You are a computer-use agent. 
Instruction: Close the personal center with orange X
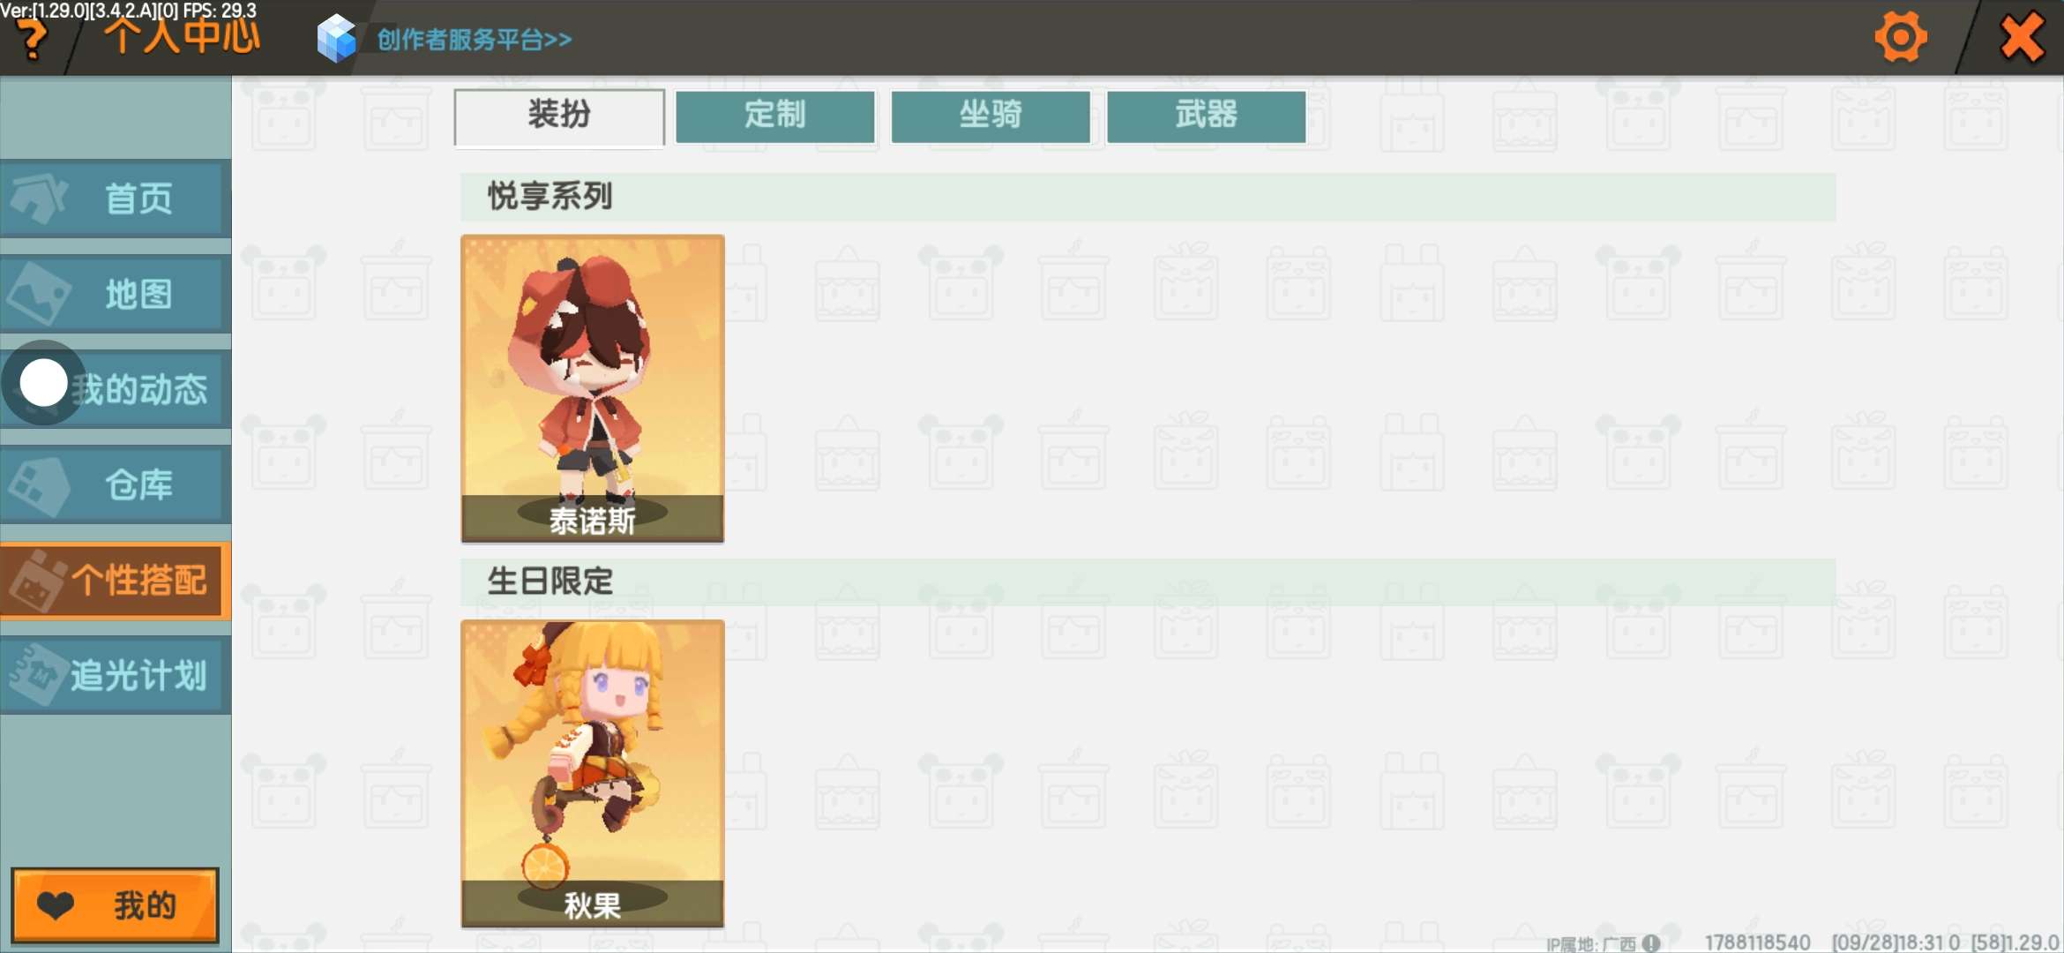coord(2022,38)
